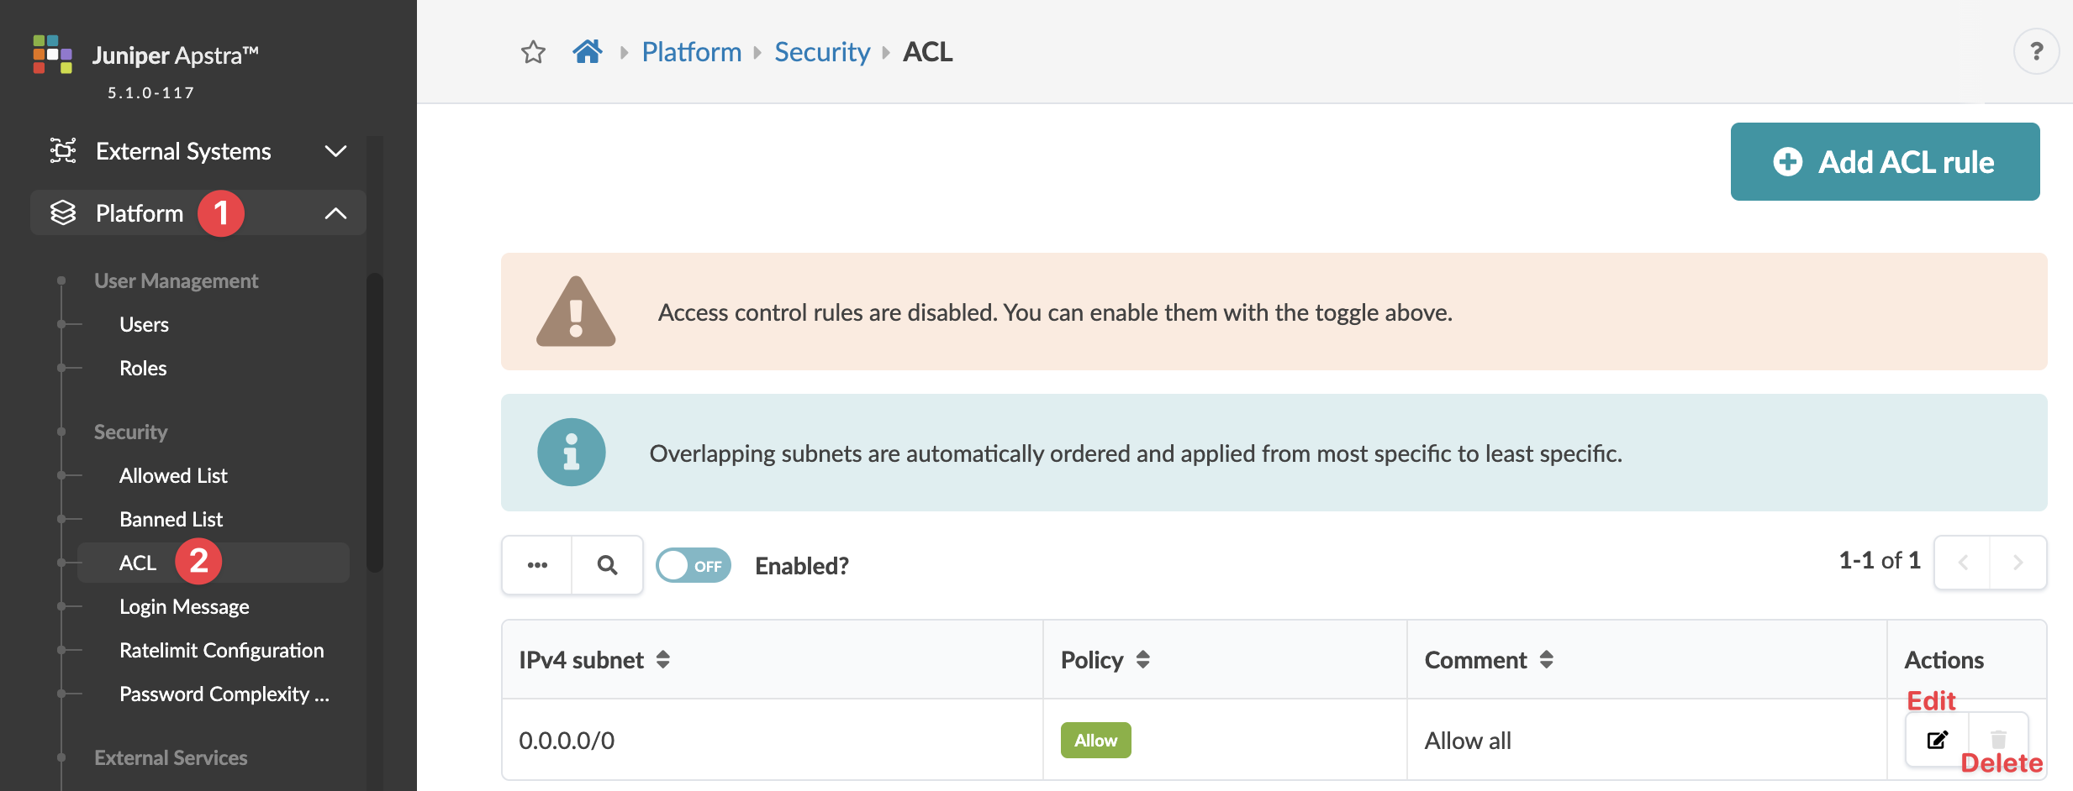Viewport: 2073px width, 791px height.
Task: Sort by Comment column
Action: (1546, 660)
